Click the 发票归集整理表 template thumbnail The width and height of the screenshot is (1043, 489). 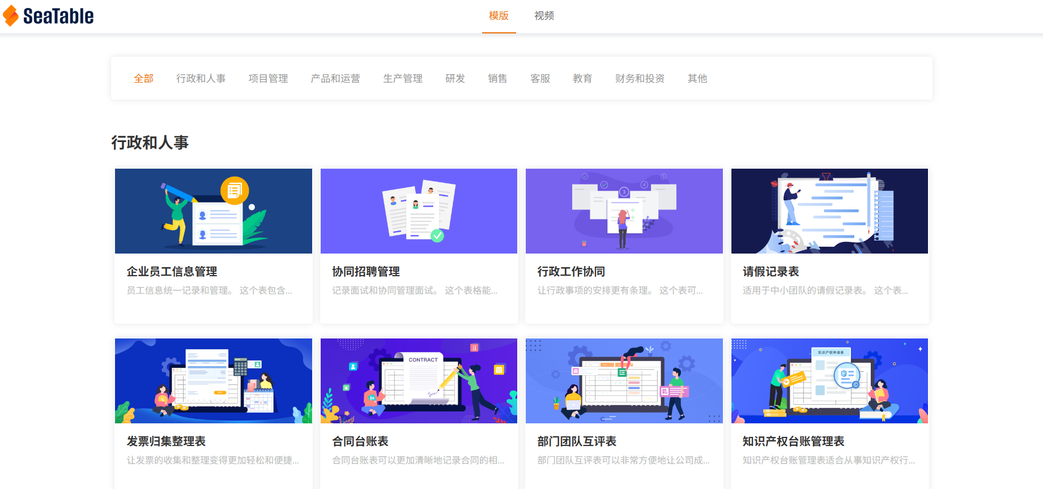click(214, 381)
